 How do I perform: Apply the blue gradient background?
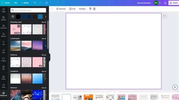tap(37, 78)
